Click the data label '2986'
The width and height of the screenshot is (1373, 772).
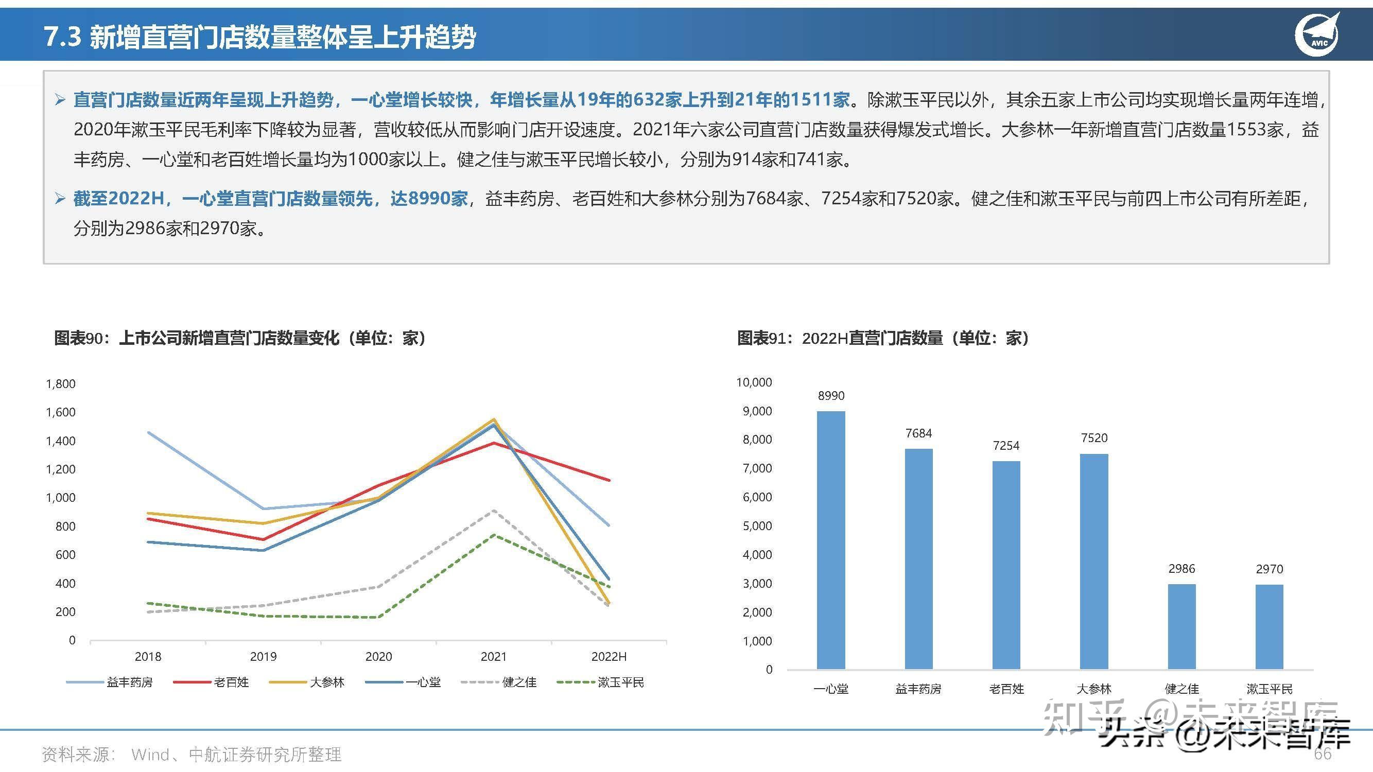(1181, 569)
